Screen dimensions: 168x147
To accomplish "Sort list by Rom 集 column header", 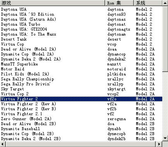I will [x=119, y=3].
